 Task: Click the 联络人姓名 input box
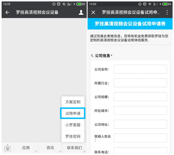pyautogui.click(x=140, y=138)
